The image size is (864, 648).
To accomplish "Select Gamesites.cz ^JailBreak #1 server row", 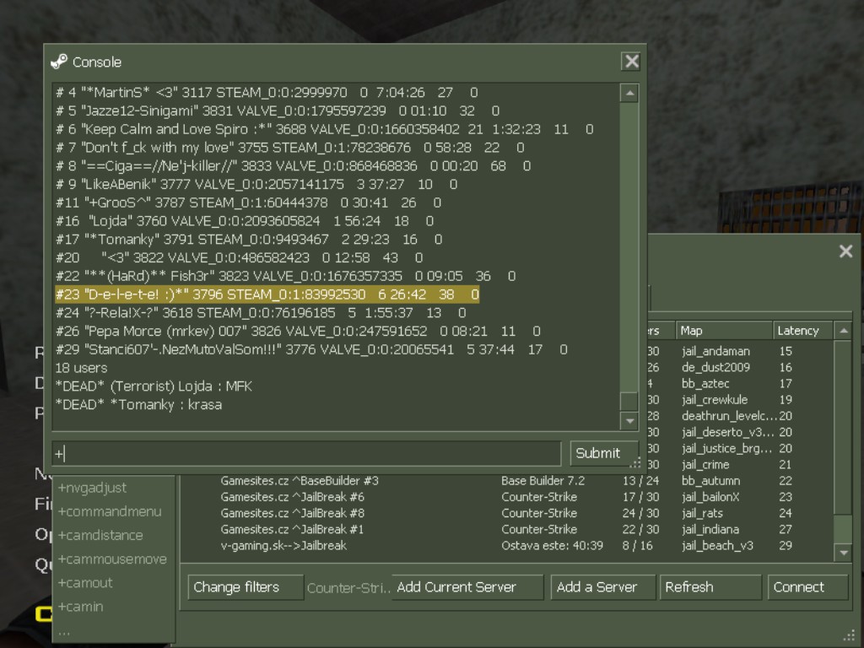I will [507, 529].
